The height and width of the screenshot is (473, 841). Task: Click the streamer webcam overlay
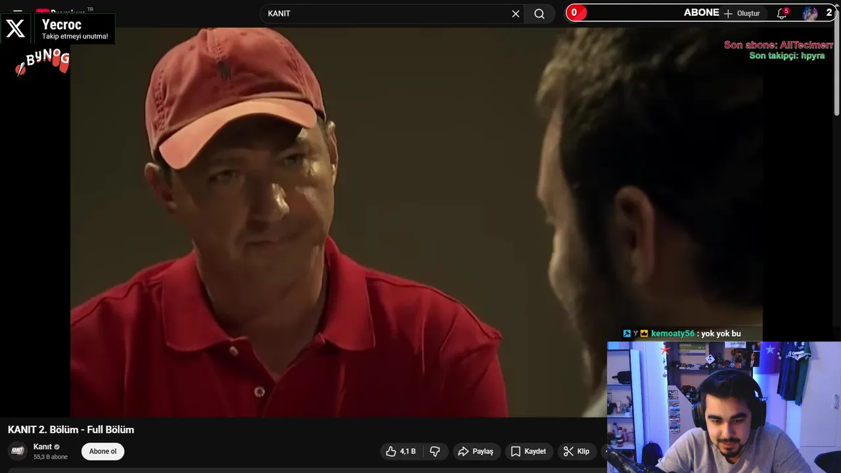click(724, 407)
